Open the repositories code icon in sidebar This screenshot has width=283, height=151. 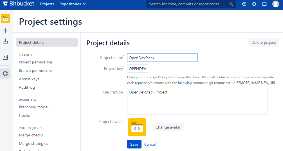[x=5, y=57]
